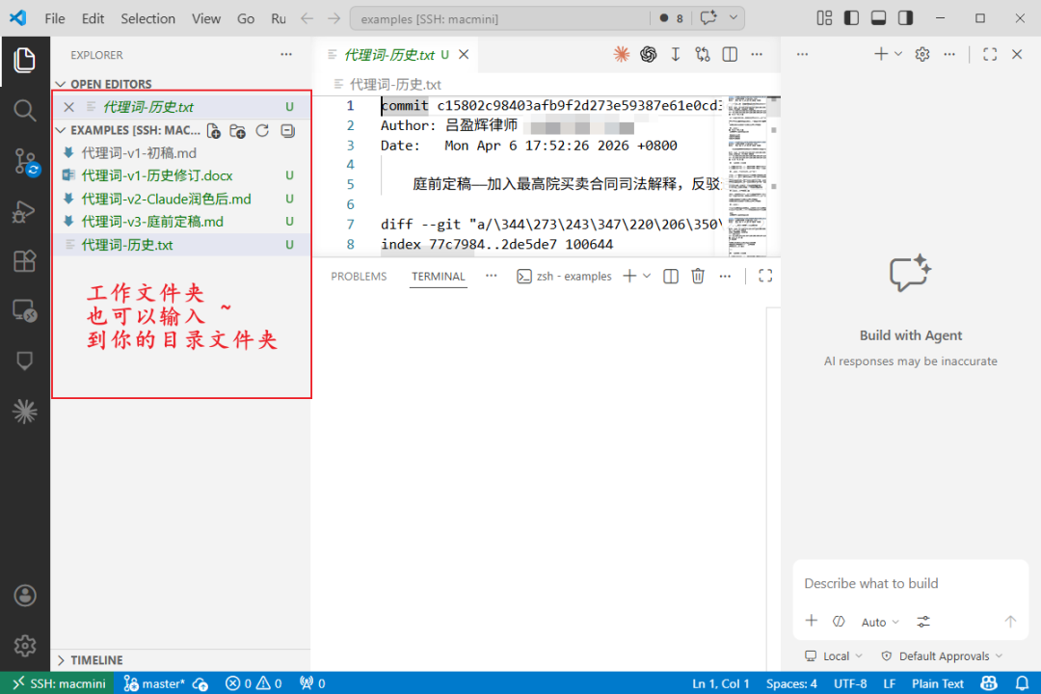The width and height of the screenshot is (1041, 694).
Task: Open the Explorer view in activity bar
Action: point(24,61)
